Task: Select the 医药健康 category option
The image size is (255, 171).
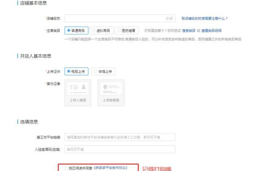Action: pyautogui.click(x=127, y=31)
